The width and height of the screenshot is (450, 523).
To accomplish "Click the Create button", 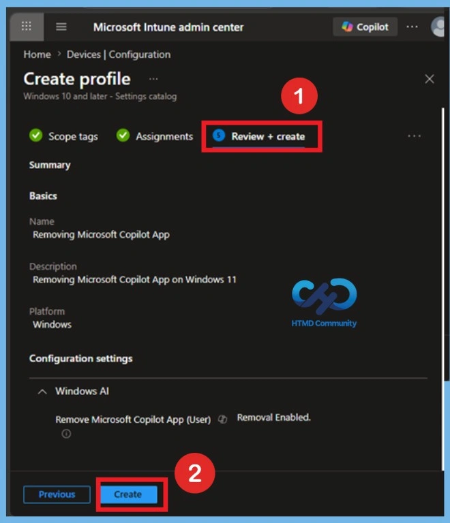I will pos(129,494).
